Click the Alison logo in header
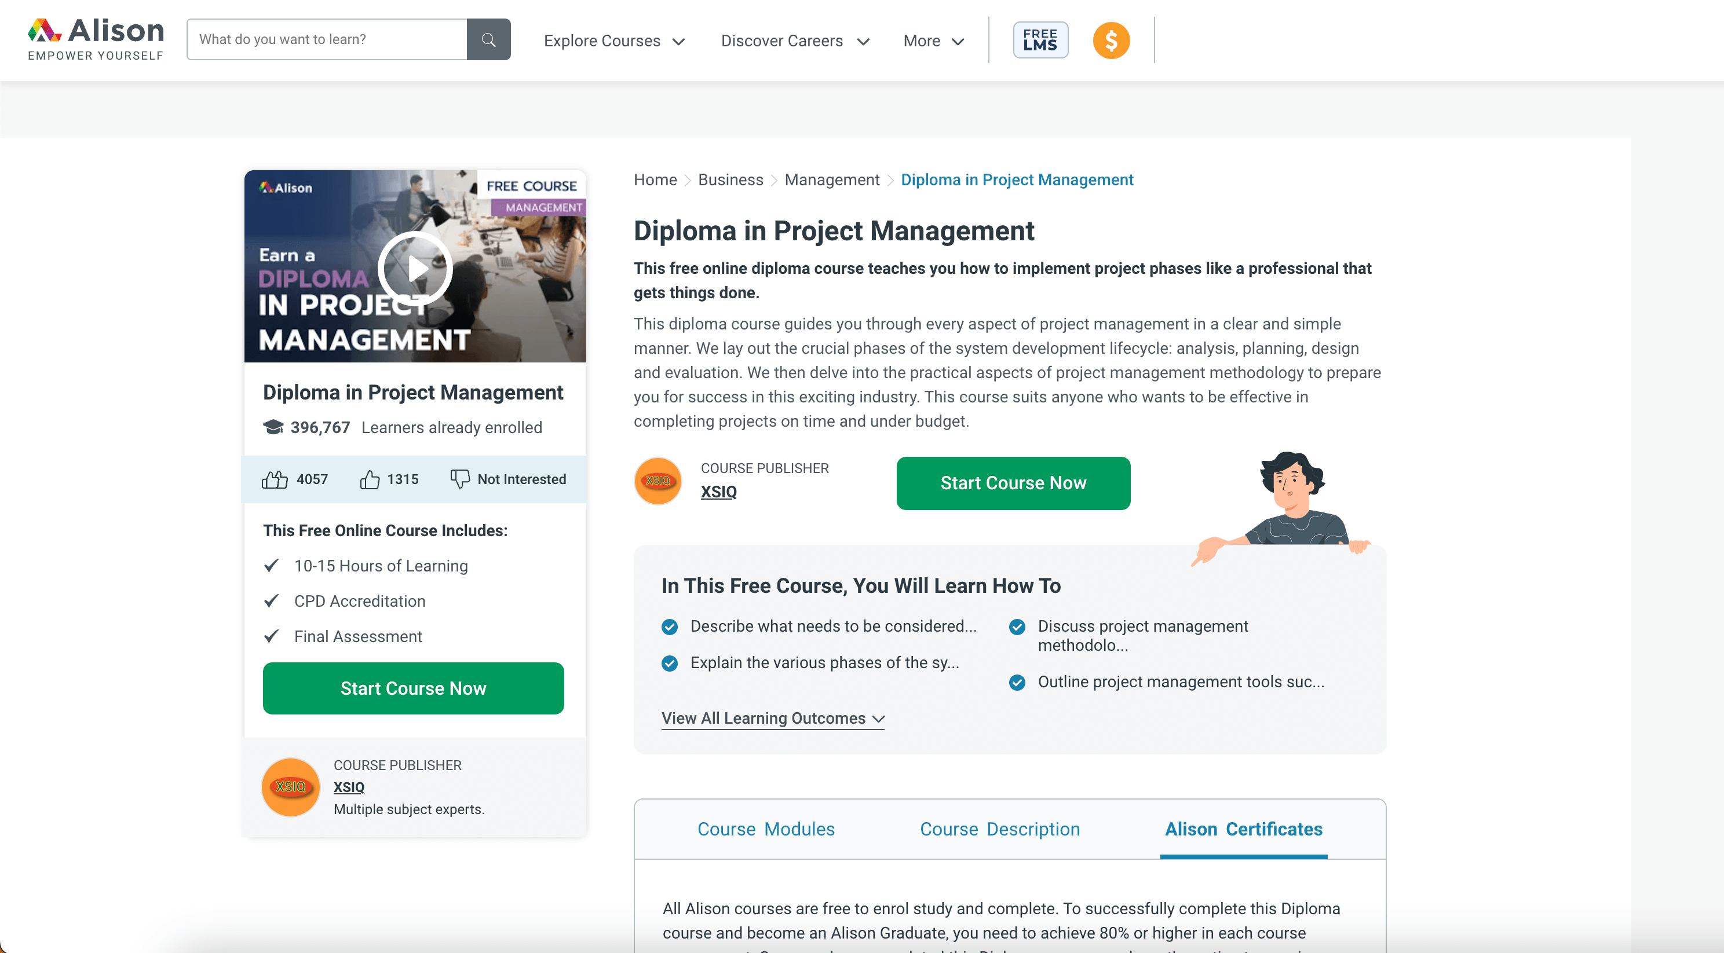This screenshot has height=953, width=1724. point(96,39)
